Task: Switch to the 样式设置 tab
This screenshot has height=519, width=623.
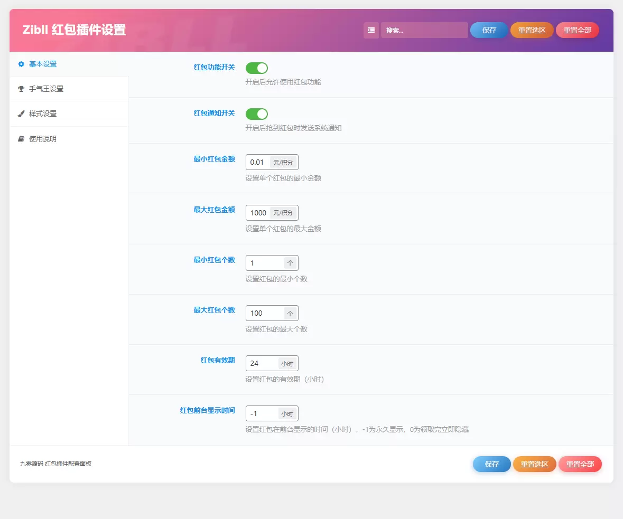Action: click(x=69, y=114)
